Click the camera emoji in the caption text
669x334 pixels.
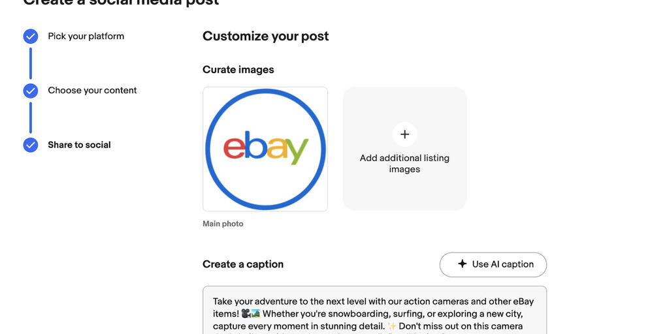[246, 314]
